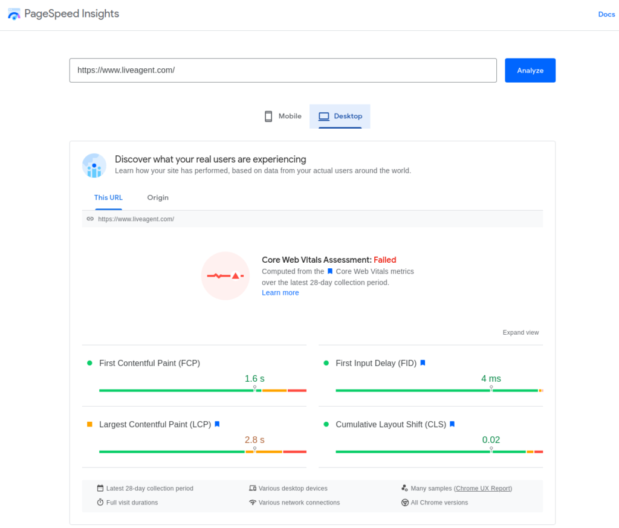This screenshot has width=619, height=528.
Task: Select the This URL tab
Action: [108, 198]
